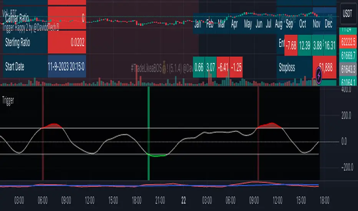Click the Dec month header
Screen dimensions: 358x211
coord(328,24)
